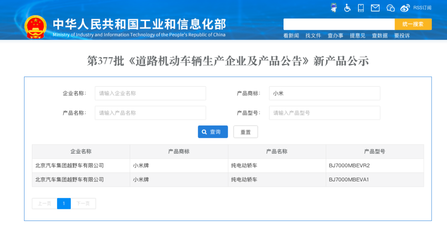Click the envelope mail icon
This screenshot has width=447, height=228.
click(x=375, y=8)
